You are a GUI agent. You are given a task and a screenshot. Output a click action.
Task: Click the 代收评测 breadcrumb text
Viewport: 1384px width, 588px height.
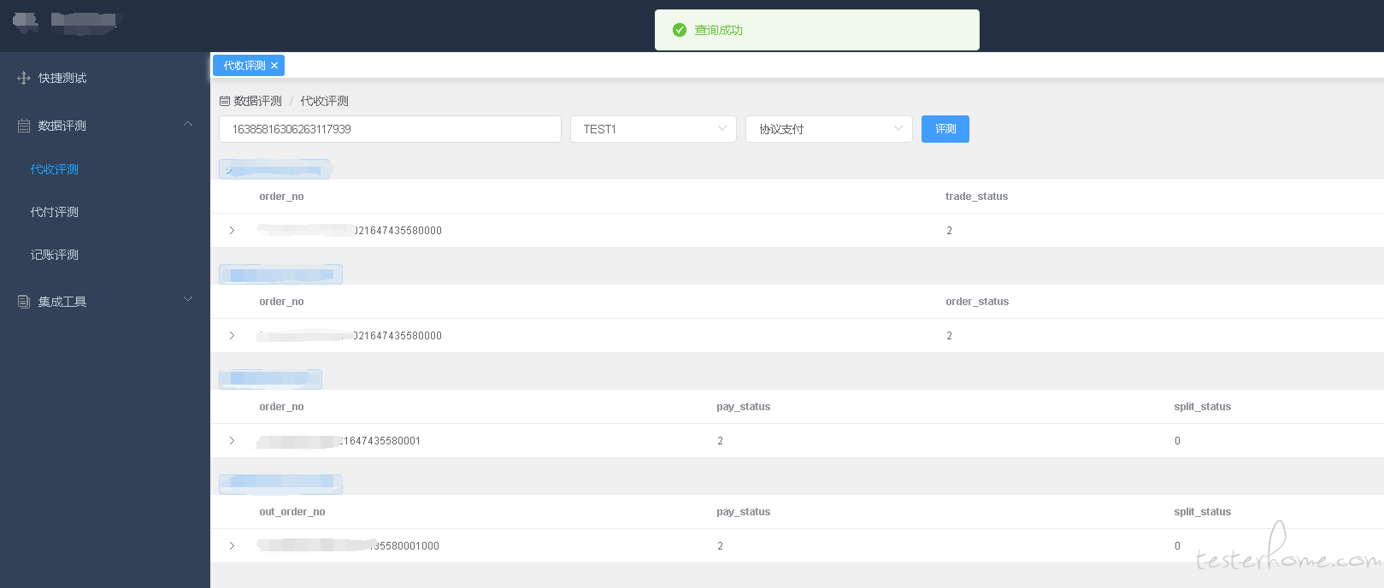coord(324,101)
